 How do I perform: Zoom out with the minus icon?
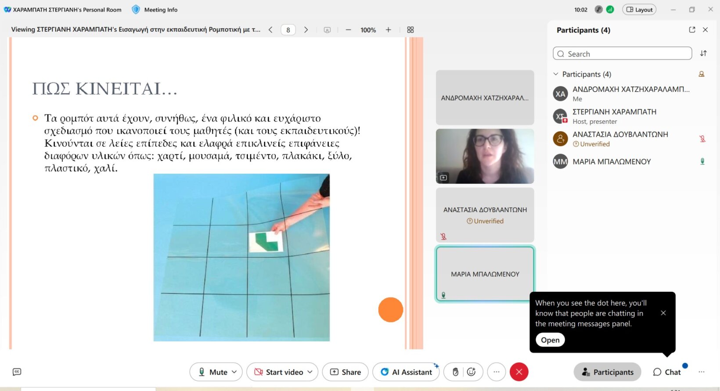point(348,30)
